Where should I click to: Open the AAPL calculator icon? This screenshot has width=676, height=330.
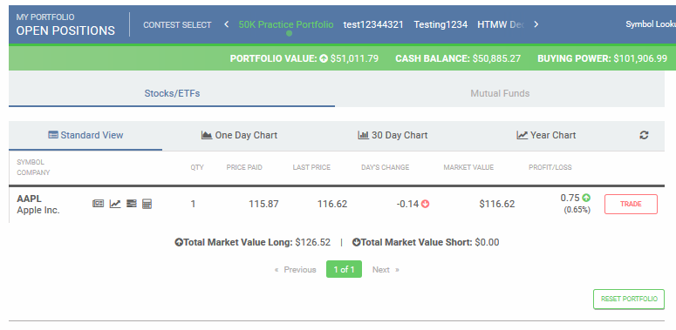click(x=147, y=204)
